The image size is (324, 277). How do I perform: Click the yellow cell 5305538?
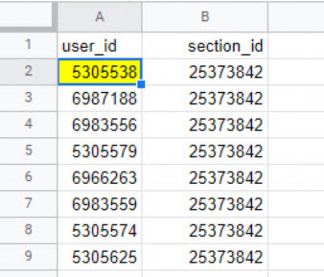pyautogui.click(x=100, y=72)
